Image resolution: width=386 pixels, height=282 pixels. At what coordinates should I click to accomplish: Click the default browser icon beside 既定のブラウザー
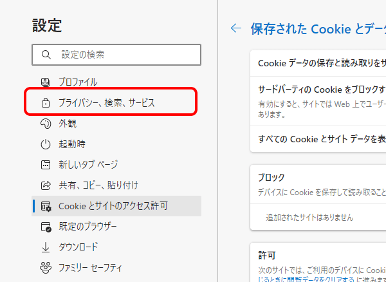click(x=46, y=227)
